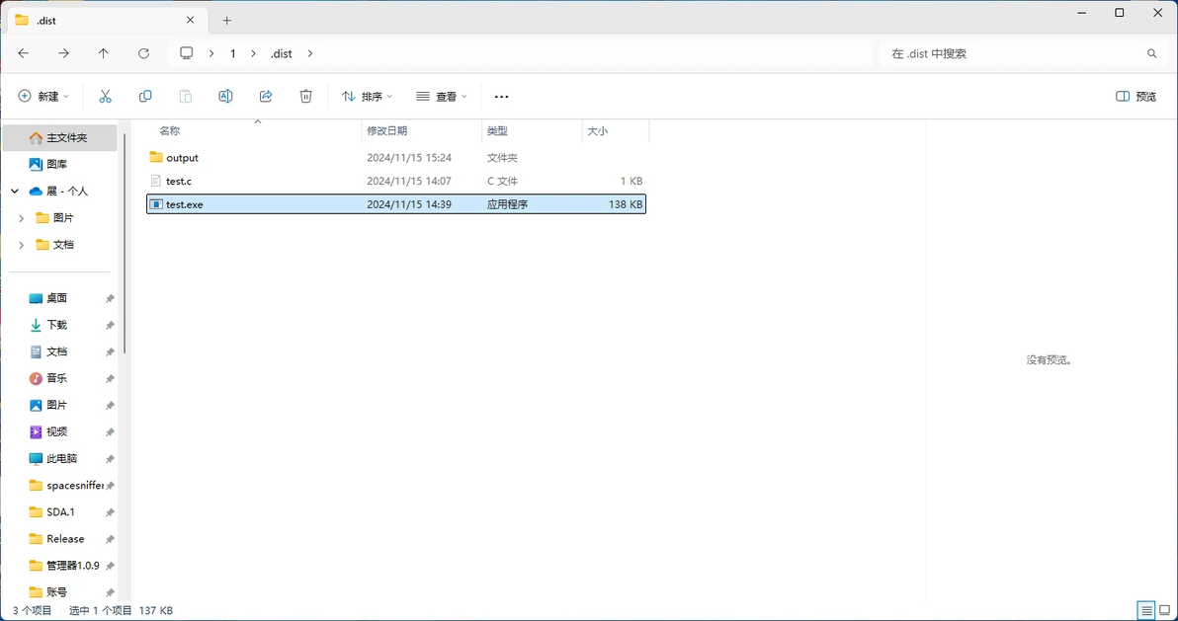Go forward with the right arrow
Screen dimensions: 1178x621
(64, 53)
